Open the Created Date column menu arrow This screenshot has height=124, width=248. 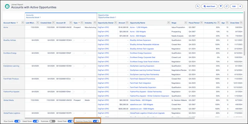(x=53, y=23)
